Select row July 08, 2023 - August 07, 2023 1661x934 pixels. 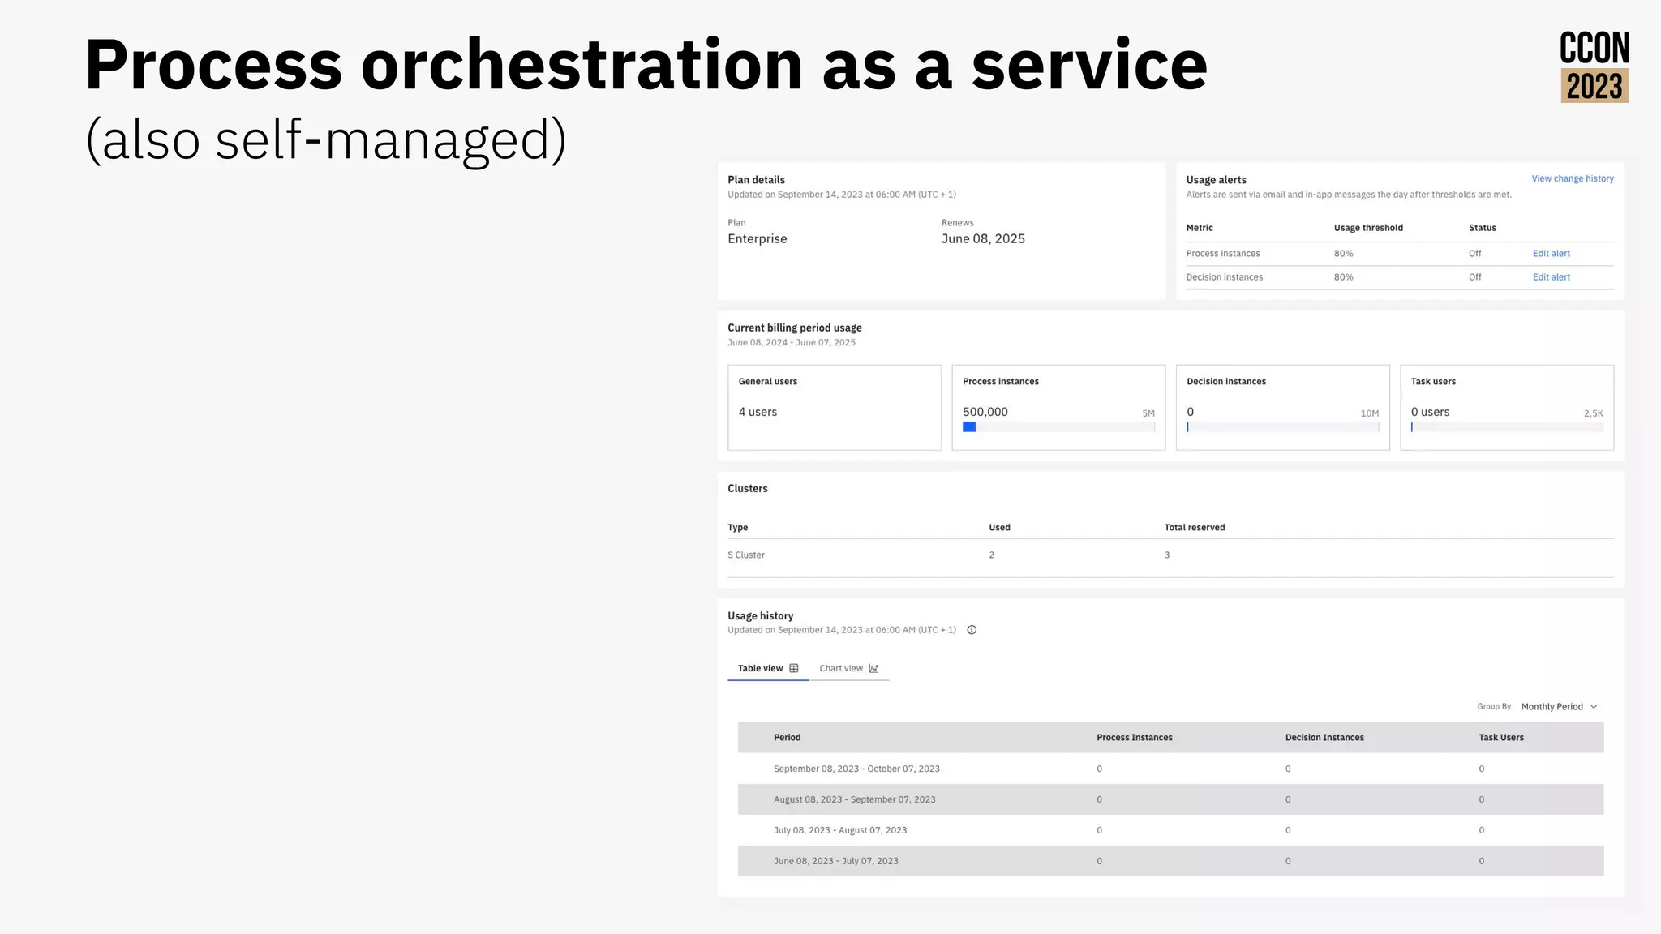pos(1170,830)
